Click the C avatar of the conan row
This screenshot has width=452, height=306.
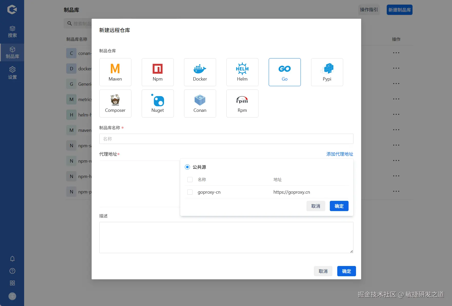tap(71, 53)
